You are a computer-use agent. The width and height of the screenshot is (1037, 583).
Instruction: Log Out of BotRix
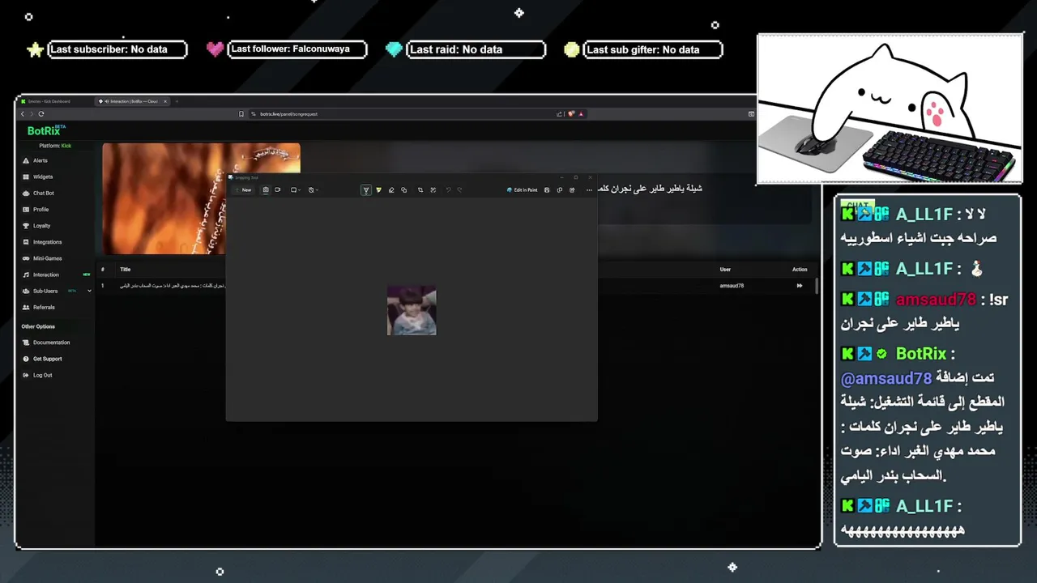point(42,375)
